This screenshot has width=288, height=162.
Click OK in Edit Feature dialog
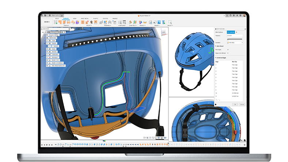(235, 105)
